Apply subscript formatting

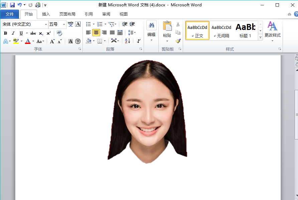click(41, 34)
